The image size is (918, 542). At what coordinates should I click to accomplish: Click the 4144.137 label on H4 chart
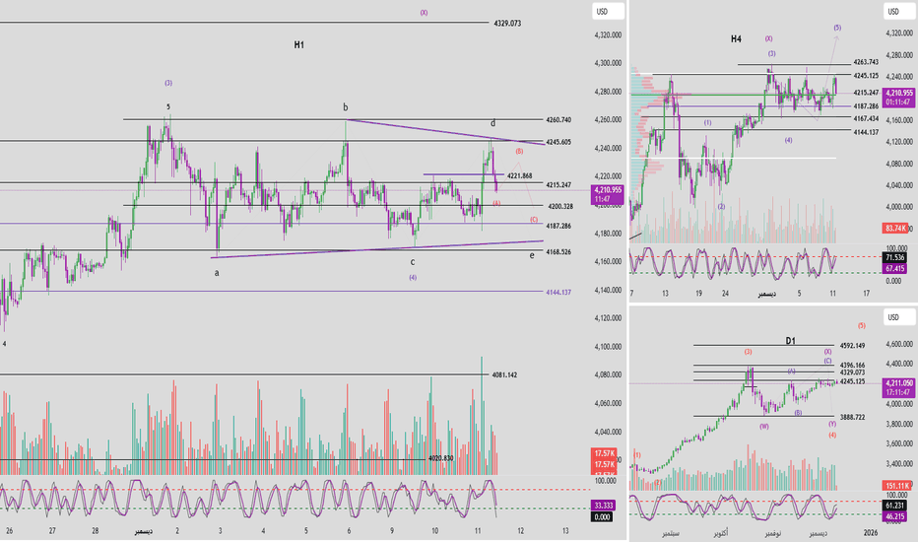(866, 132)
